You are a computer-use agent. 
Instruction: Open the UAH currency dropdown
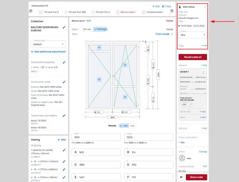[x=187, y=104]
